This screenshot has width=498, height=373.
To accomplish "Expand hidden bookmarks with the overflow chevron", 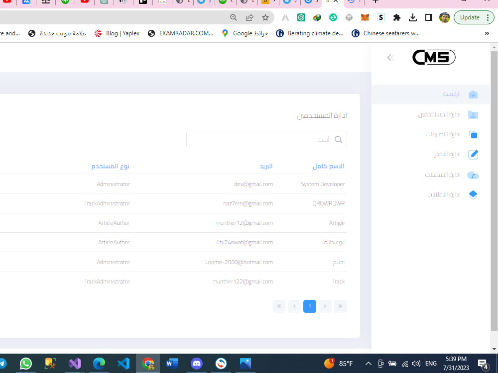I will coord(487,33).
